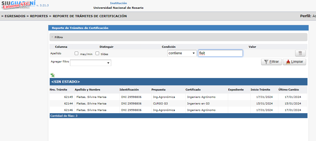The width and height of the screenshot is (316, 141).
Task: Click the 15/01/2024 Inicio Trámite cell
Action: pos(264,104)
